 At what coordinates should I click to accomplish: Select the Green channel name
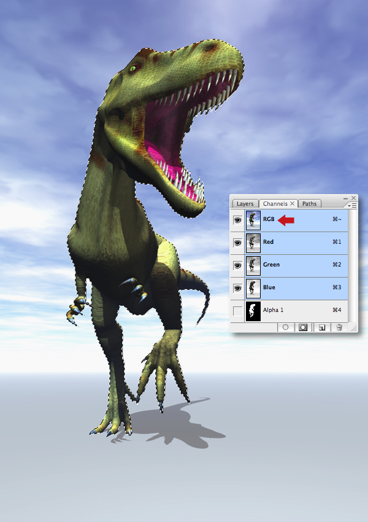click(x=271, y=264)
